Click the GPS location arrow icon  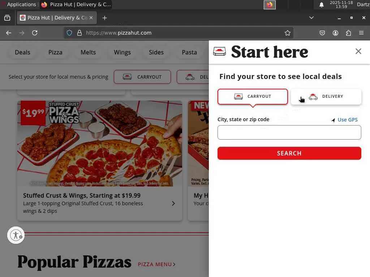[333, 120]
